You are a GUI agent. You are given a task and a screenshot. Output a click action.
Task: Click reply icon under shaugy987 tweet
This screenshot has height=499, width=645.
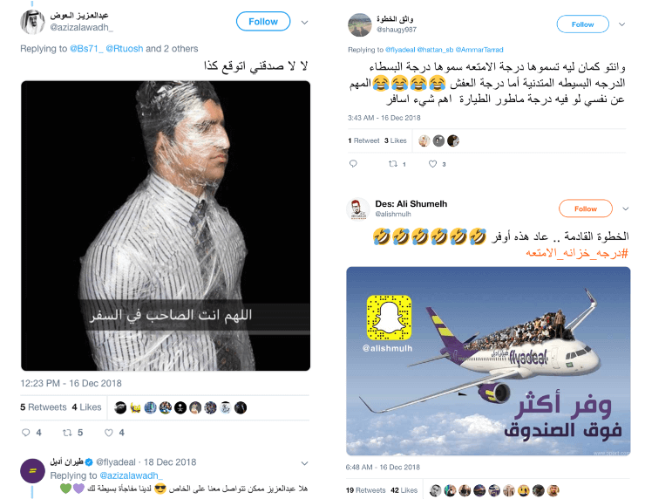(x=353, y=163)
